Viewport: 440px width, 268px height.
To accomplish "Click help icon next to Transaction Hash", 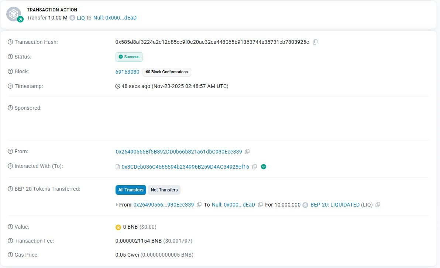I will click(10, 42).
